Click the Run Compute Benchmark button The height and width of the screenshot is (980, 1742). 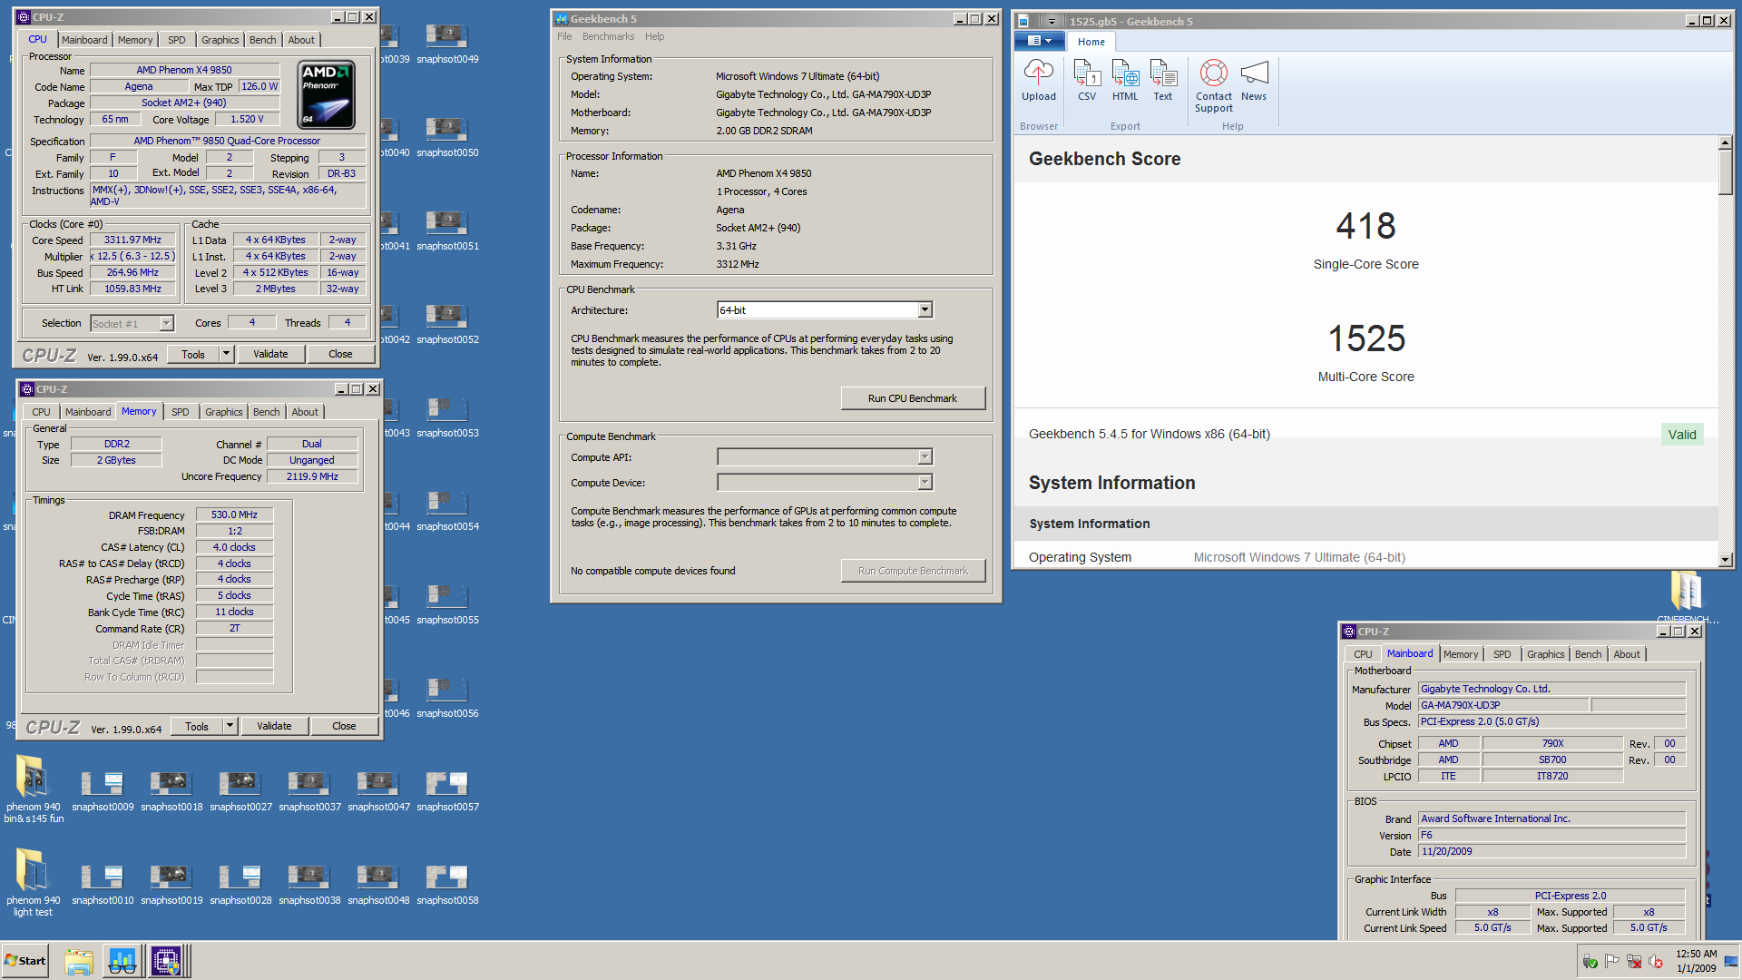point(913,571)
